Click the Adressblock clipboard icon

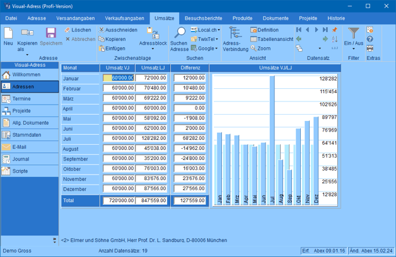[153, 33]
